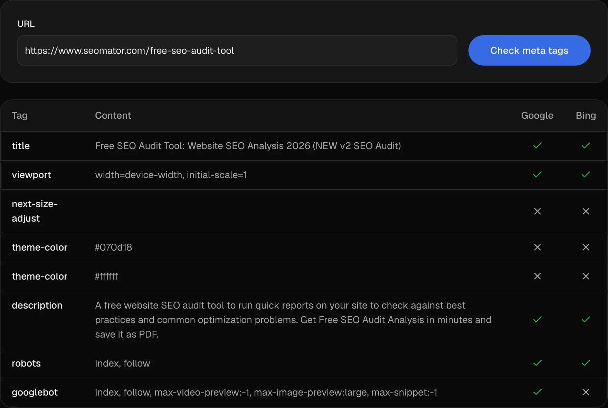Click the Google checkmark in the title row

538,146
